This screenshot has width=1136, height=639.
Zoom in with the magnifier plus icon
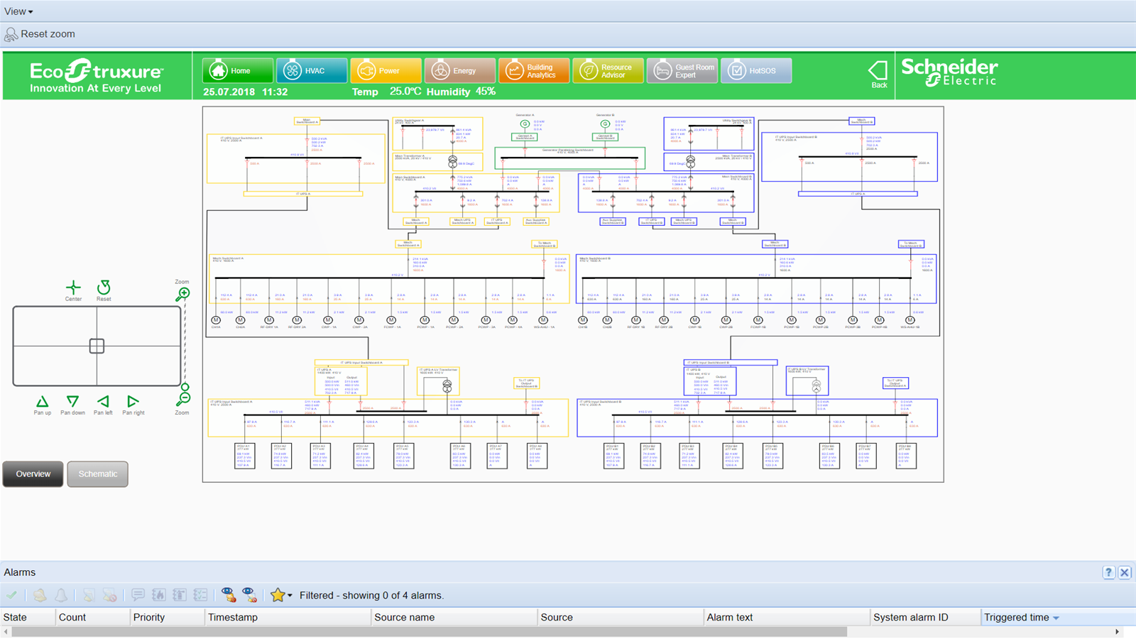(x=183, y=294)
